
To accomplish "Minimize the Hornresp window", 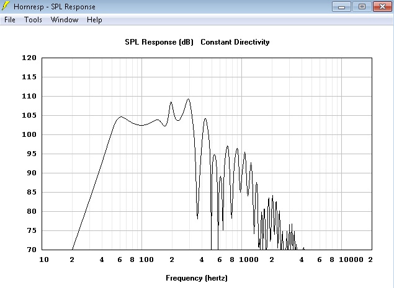I will coord(341,7).
